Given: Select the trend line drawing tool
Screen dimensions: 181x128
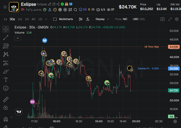Looking at the screenshot, I should (x=6, y=38).
